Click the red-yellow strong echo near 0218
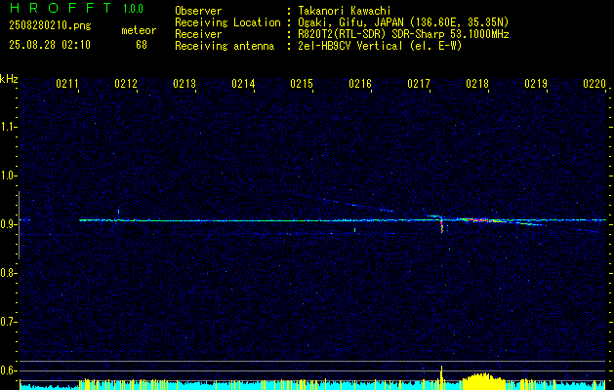Viewport: 614px width, 390px height. [483, 221]
